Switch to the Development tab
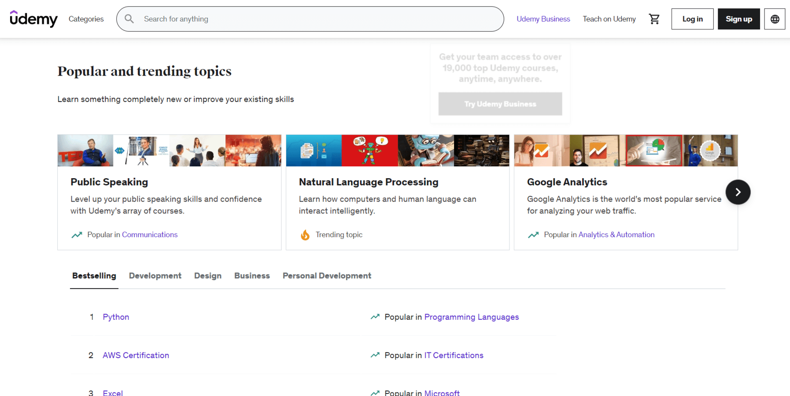Image resolution: width=790 pixels, height=396 pixels. click(x=155, y=275)
